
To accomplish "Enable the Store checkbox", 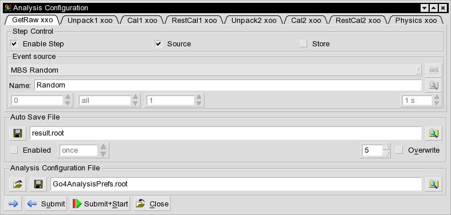I will (x=303, y=44).
